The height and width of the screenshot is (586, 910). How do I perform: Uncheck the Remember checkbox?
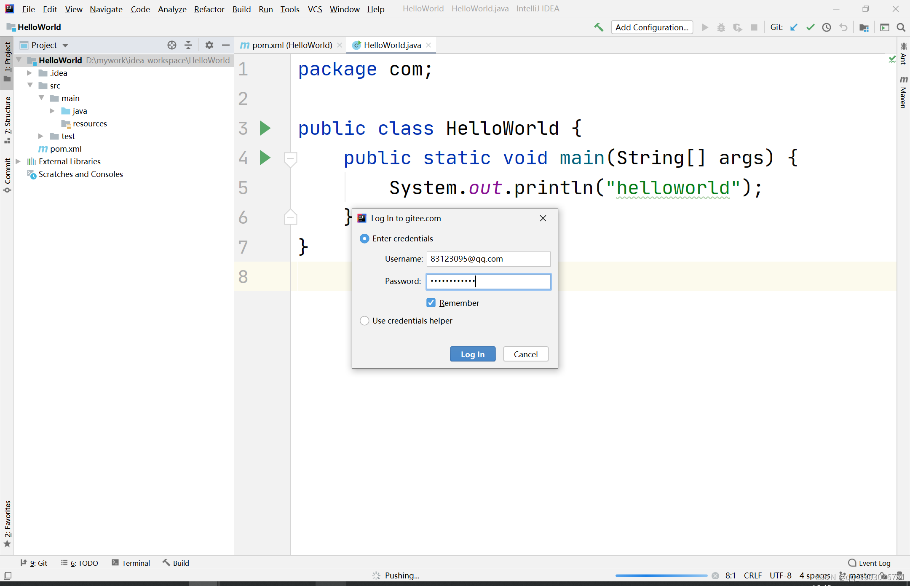pos(431,303)
